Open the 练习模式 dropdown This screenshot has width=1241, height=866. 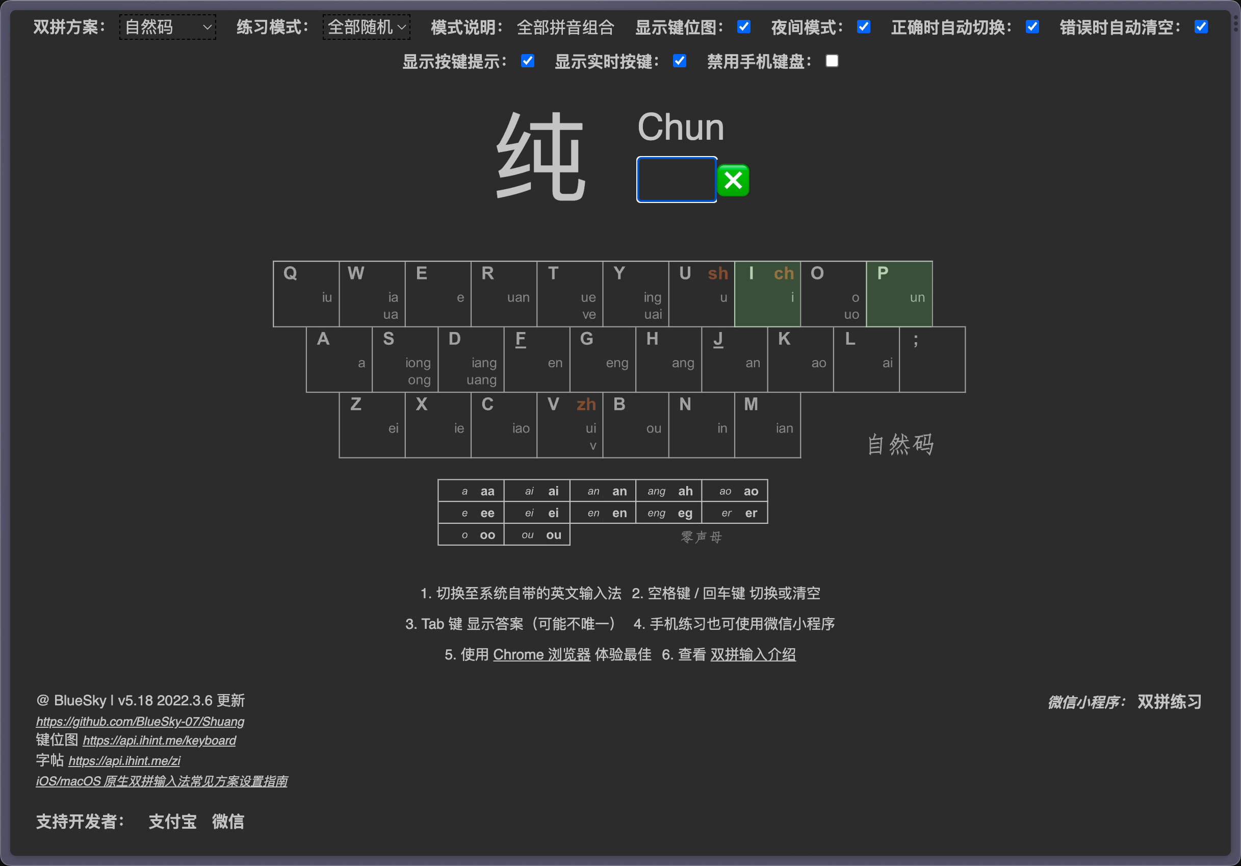[366, 27]
